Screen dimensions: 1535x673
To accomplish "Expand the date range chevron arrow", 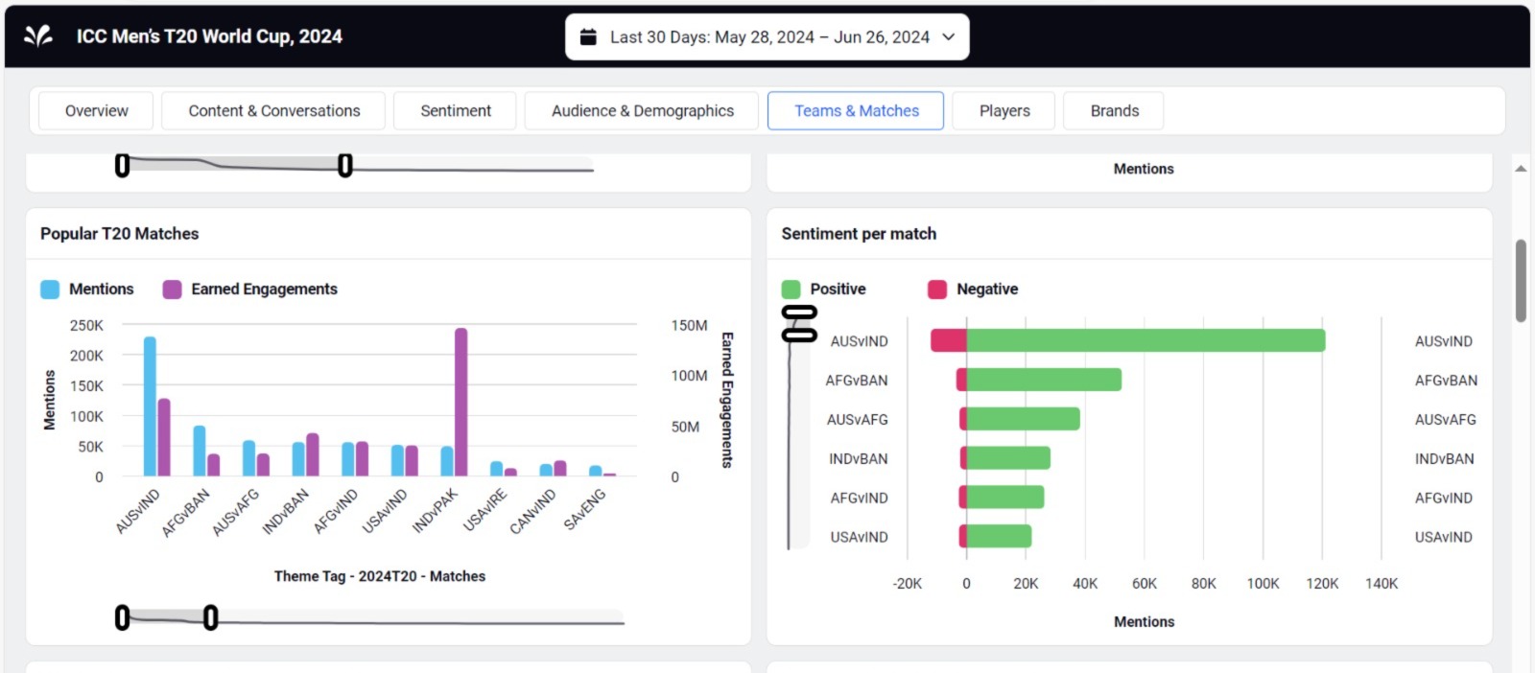I will click(x=949, y=37).
